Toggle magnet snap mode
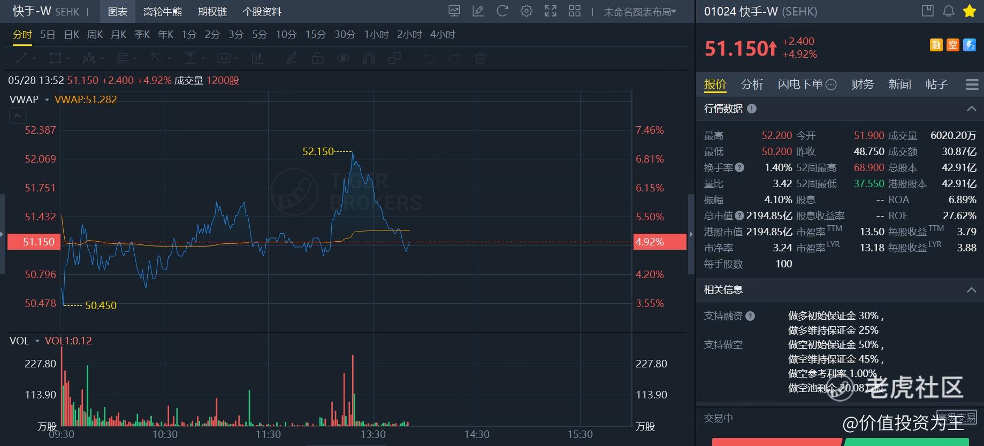 pos(369,58)
